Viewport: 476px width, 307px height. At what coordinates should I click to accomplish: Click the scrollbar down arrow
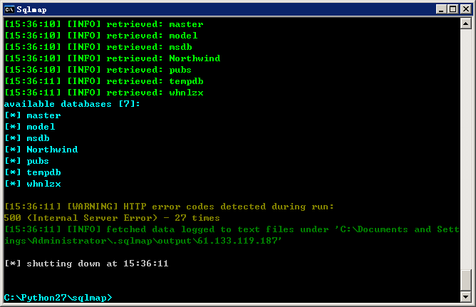pos(466,296)
